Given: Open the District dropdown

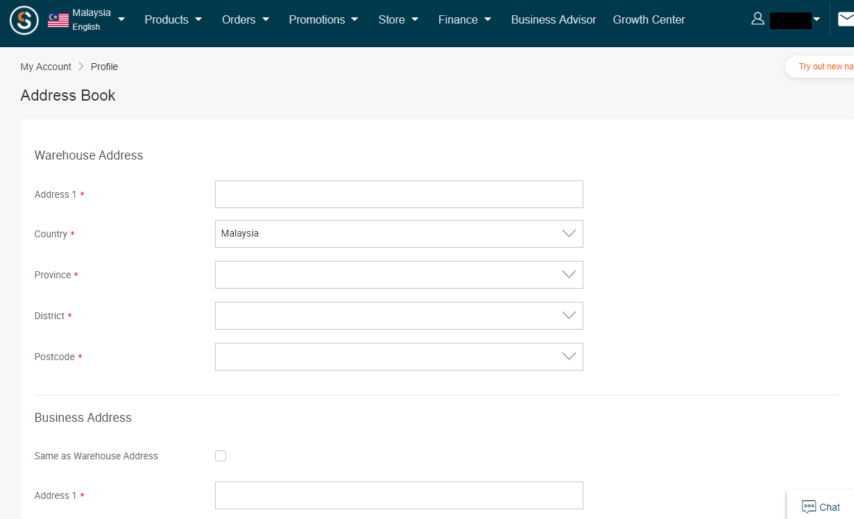Looking at the screenshot, I should pyautogui.click(x=399, y=316).
